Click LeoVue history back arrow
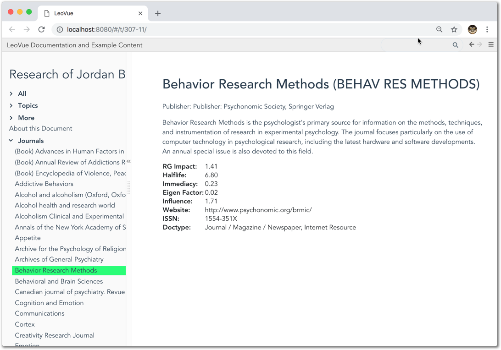 tap(472, 45)
